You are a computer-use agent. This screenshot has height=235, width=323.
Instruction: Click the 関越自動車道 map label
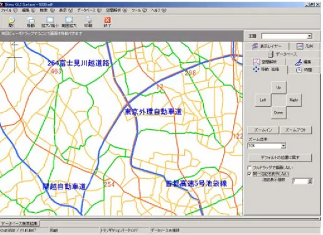64,186
